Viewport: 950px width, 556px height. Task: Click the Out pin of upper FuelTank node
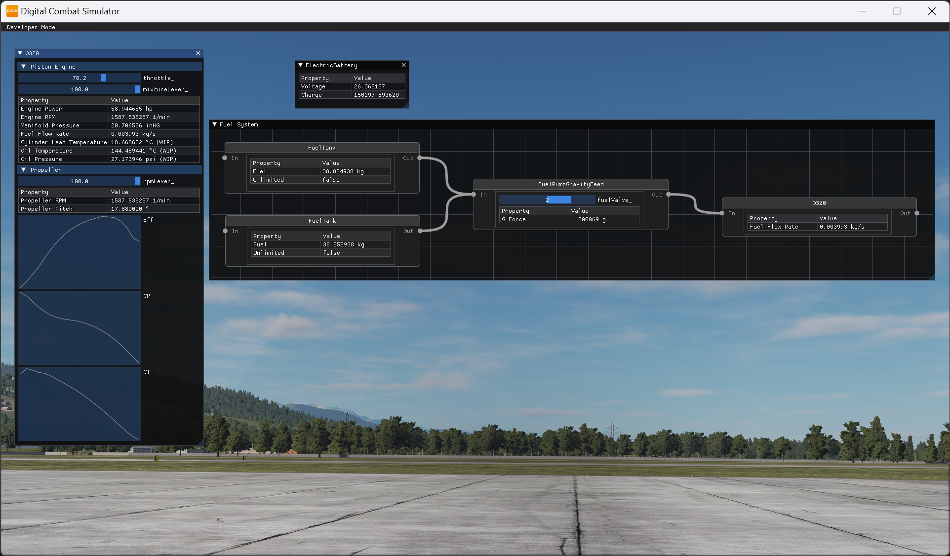tap(420, 158)
